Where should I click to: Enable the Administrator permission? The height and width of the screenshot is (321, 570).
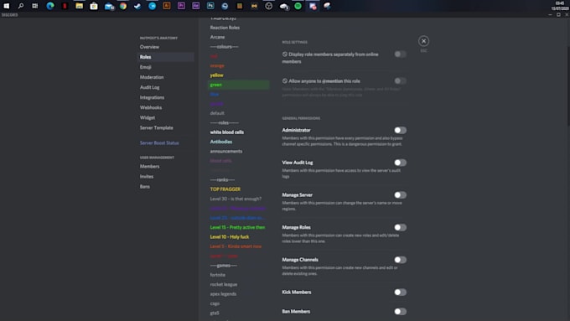click(x=400, y=130)
